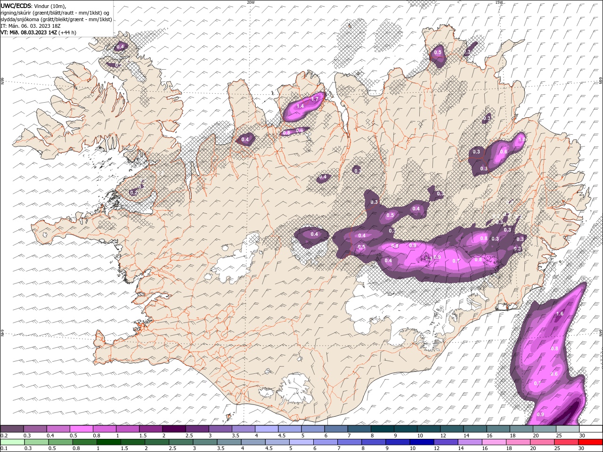Image resolution: width=603 pixels, height=452 pixels.
Task: Click the 20W longitude label
Action: tap(251, 2)
